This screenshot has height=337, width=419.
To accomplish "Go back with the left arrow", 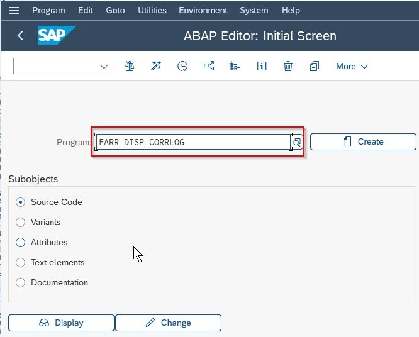I will (x=20, y=35).
